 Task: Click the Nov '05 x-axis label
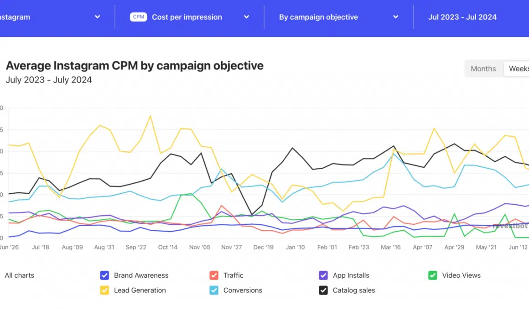[x=199, y=247]
